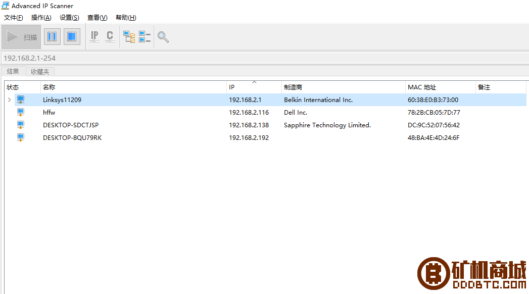Switch to the 结果 tab
The height and width of the screenshot is (294, 529).
13,71
